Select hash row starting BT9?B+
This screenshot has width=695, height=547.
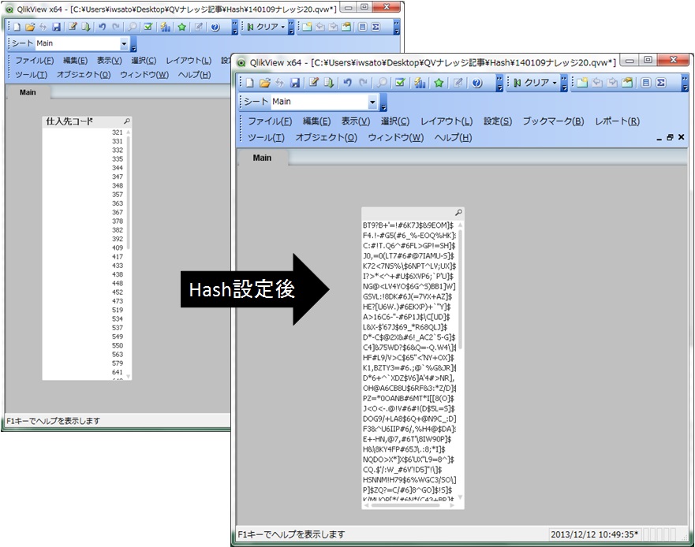[409, 225]
